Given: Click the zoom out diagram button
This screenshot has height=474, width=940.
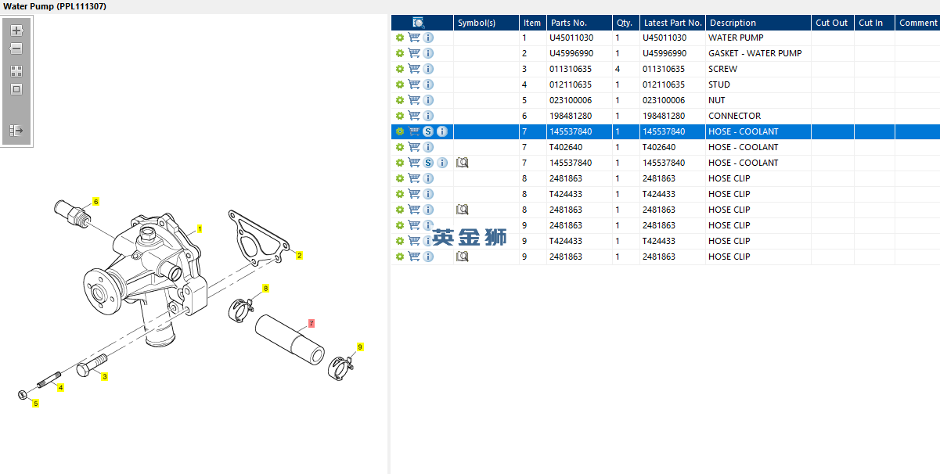Looking at the screenshot, I should [x=16, y=48].
